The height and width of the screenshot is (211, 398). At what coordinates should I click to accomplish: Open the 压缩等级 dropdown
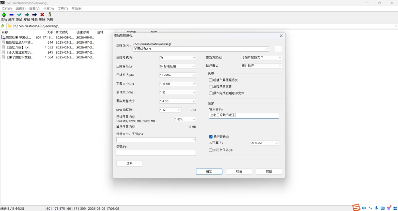(x=178, y=66)
